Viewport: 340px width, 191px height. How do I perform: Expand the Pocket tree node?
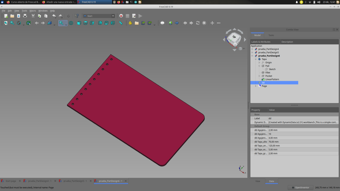[259, 76]
